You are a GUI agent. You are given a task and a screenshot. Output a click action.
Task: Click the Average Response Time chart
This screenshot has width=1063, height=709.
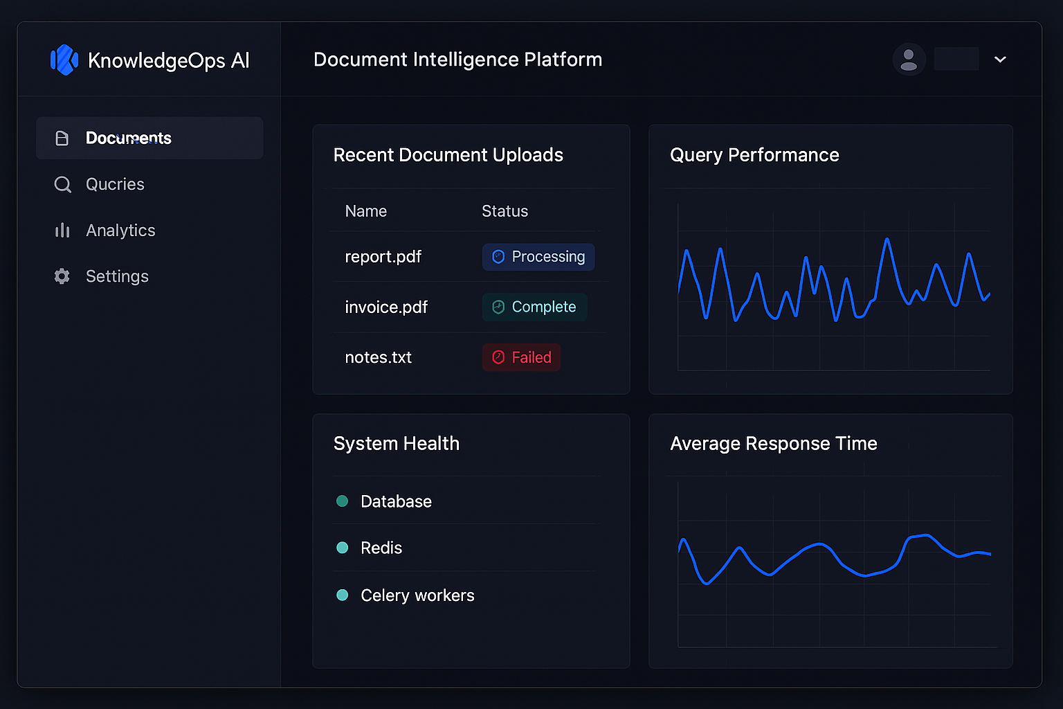tap(836, 564)
